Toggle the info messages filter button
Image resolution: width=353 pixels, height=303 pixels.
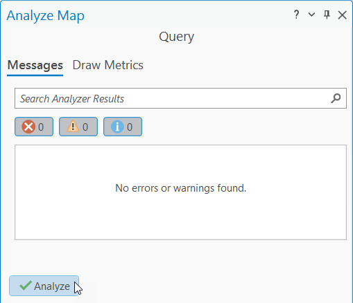coord(123,127)
